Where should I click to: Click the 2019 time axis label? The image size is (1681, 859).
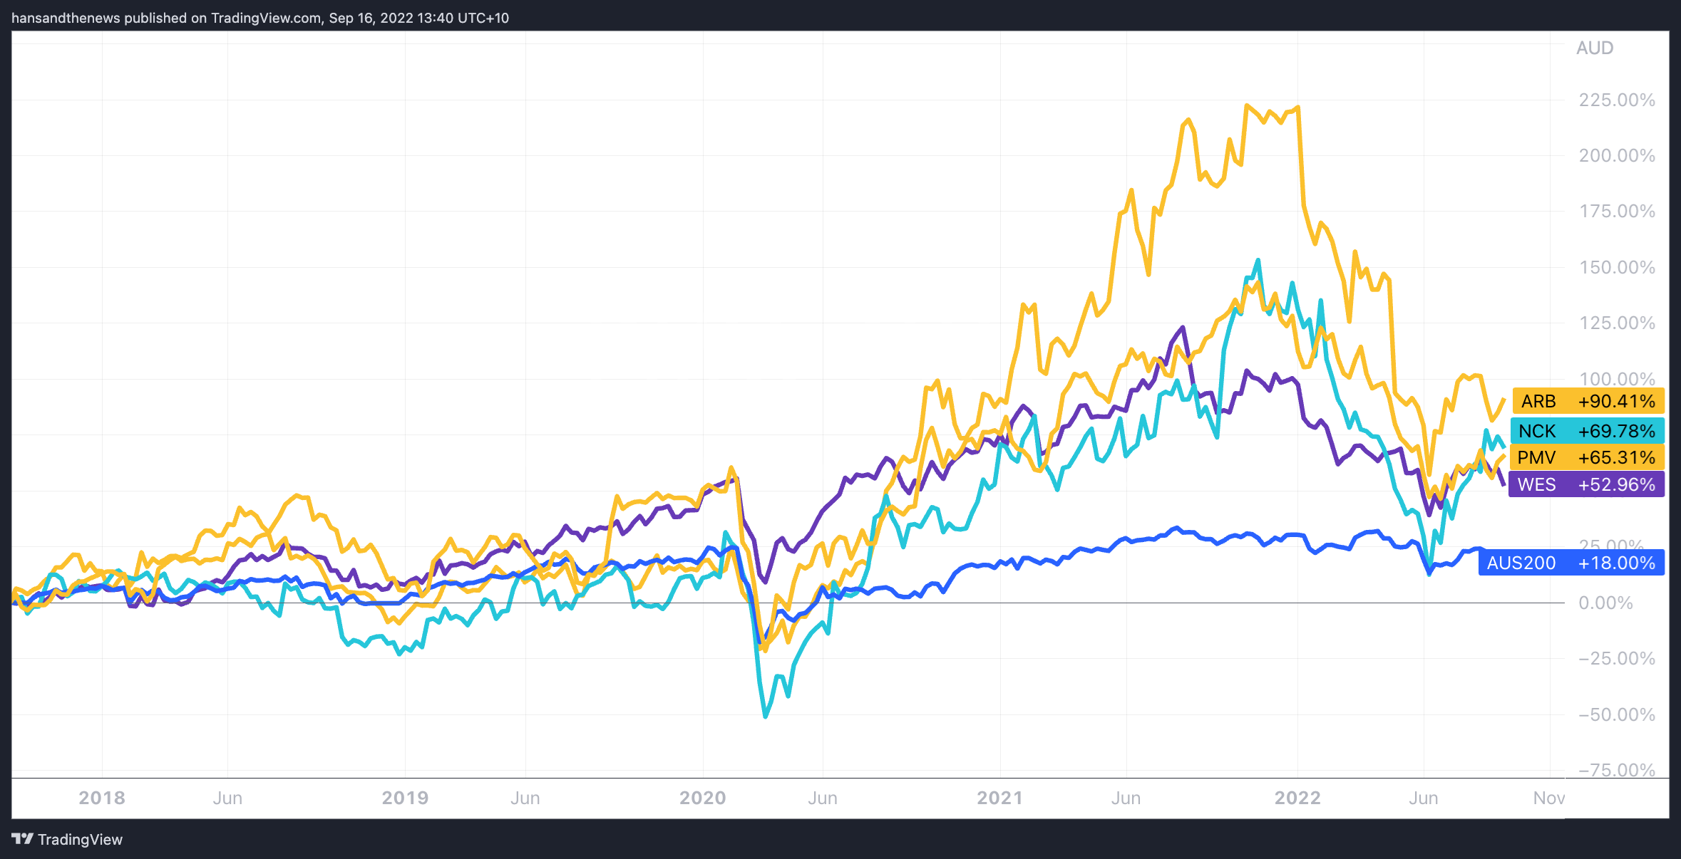(405, 798)
